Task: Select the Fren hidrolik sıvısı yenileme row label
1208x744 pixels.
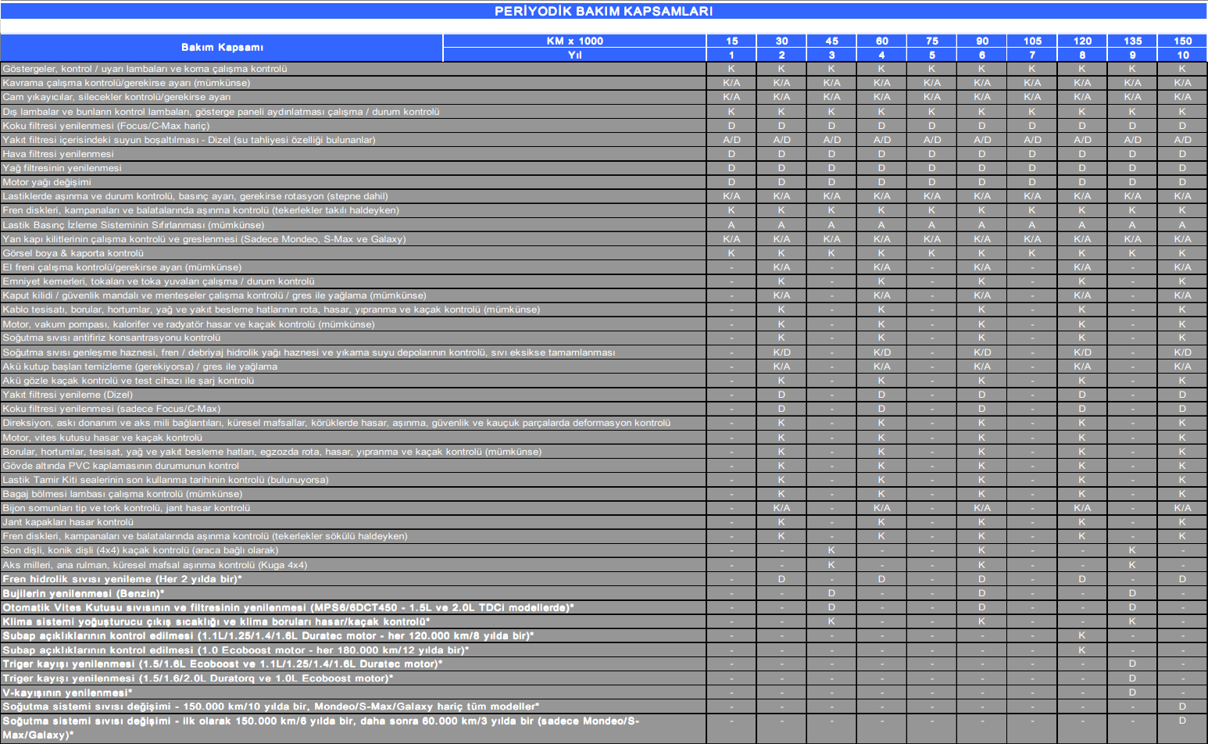Action: tap(122, 579)
